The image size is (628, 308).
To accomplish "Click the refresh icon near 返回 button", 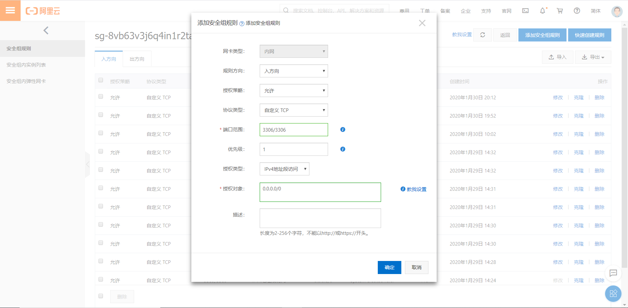I will coord(482,35).
